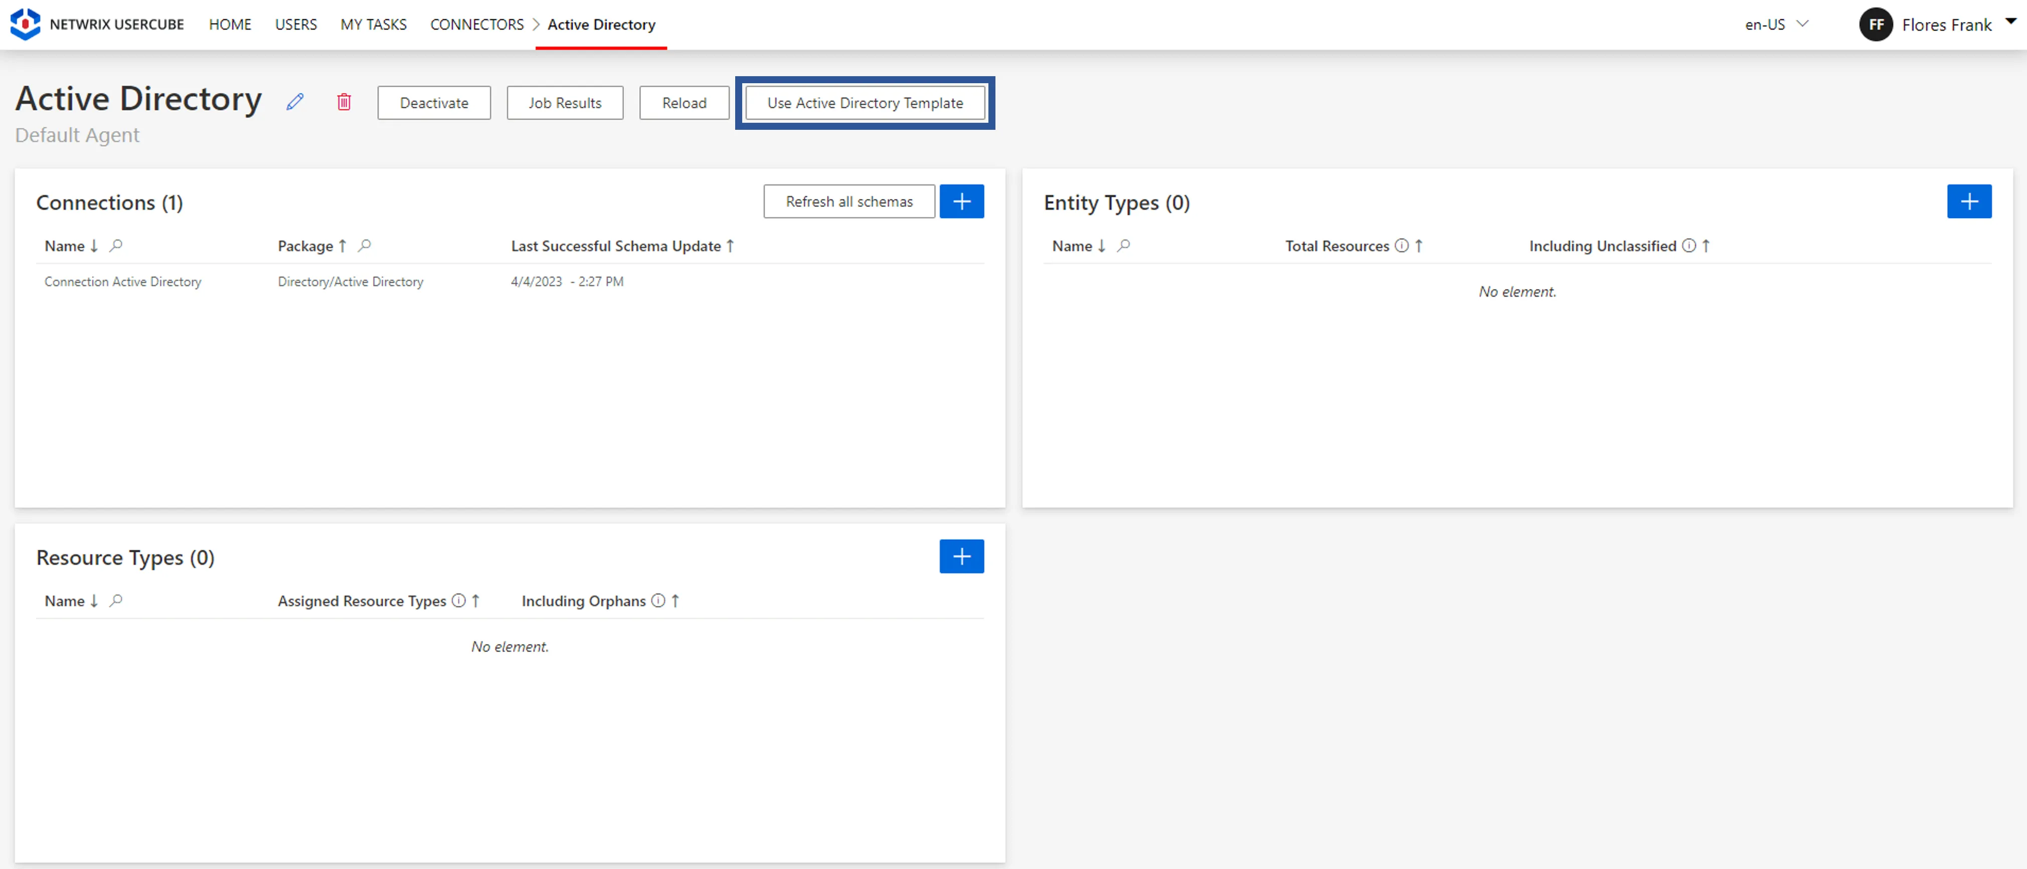This screenshot has height=869, width=2027.
Task: Click Directory/Active Directory package cell
Action: pos(350,282)
